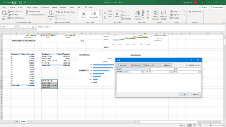Open the Order 'A to Z' dropdown

[x=199, y=72]
